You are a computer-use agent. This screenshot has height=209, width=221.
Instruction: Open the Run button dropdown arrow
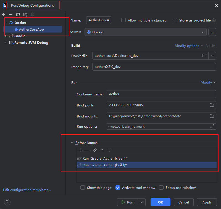(142, 202)
